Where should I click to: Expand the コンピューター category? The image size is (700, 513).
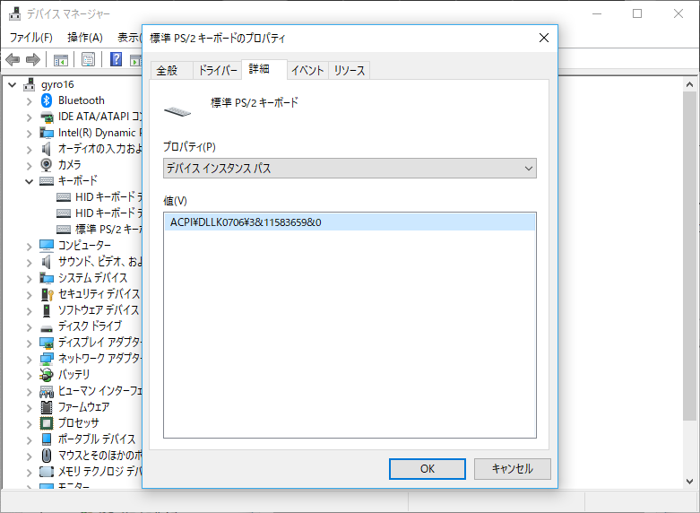click(x=30, y=247)
